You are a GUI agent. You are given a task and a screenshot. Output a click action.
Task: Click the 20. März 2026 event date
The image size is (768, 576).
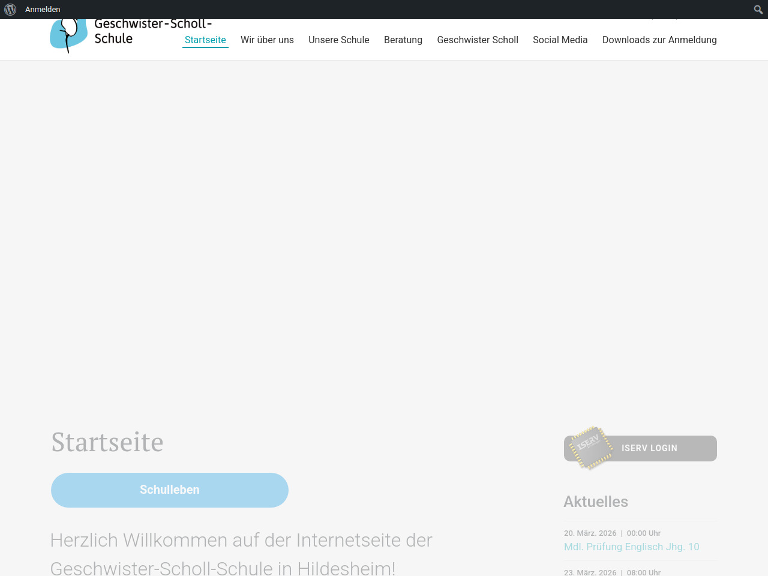point(590,533)
